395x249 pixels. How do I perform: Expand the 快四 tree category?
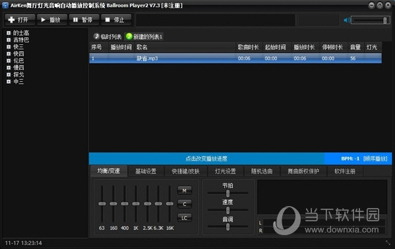coord(9,53)
